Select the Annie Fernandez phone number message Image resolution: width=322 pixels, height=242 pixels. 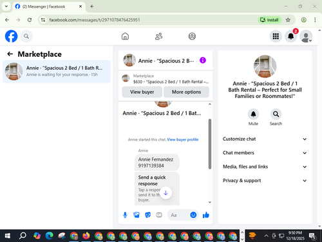coord(157,163)
